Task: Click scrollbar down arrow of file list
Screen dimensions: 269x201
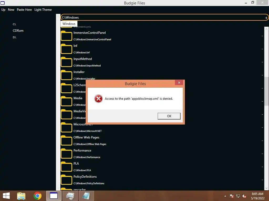Action: 266,188
